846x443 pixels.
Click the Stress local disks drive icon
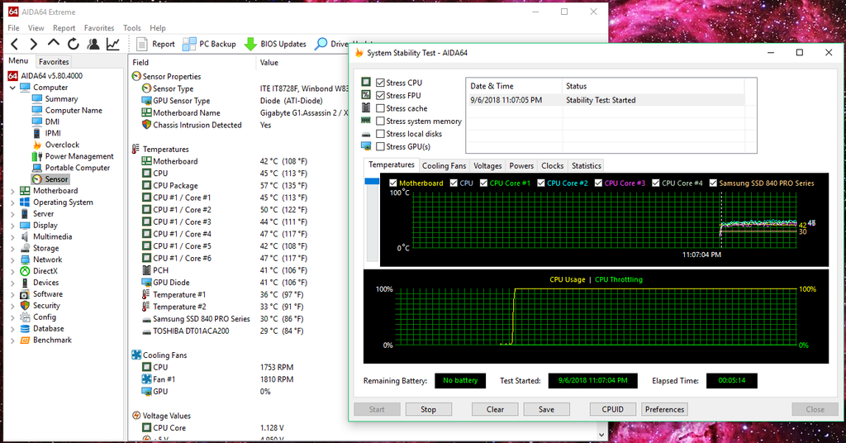tap(366, 134)
